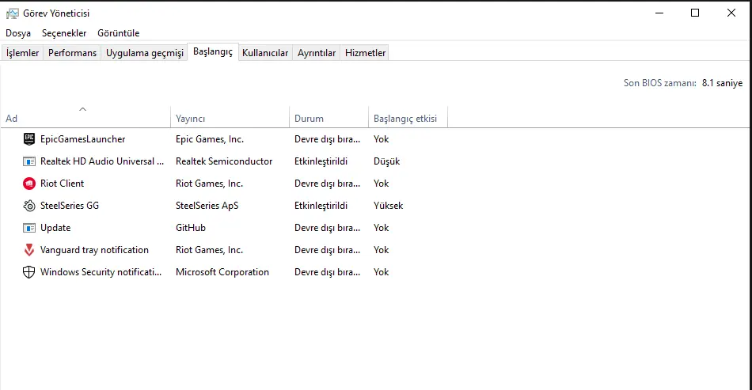Minimize the Görev Yöneticisi window

[x=659, y=13]
